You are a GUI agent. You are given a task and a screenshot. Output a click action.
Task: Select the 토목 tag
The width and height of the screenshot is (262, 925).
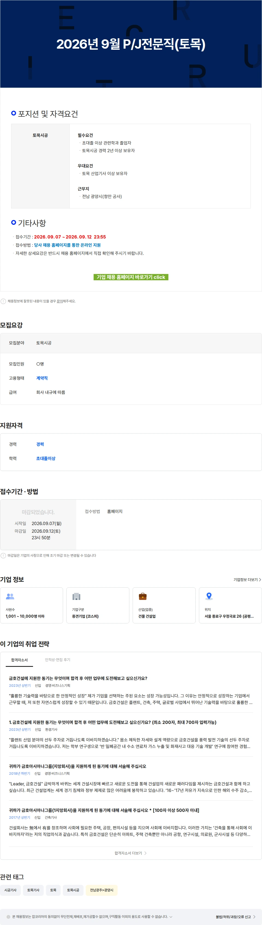[53, 890]
